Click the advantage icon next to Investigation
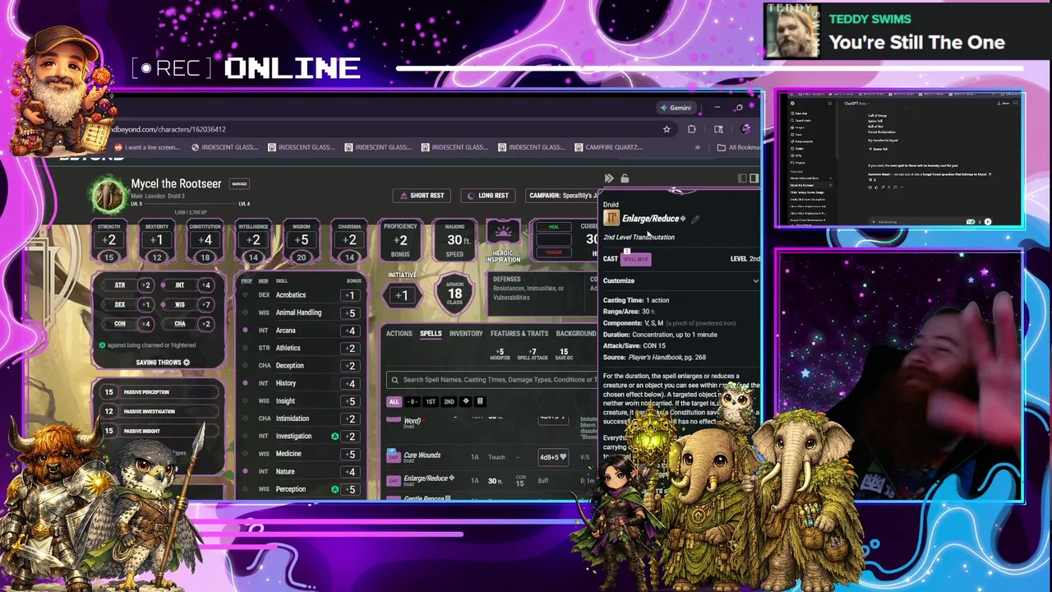This screenshot has height=592, width=1052. pyautogui.click(x=335, y=437)
